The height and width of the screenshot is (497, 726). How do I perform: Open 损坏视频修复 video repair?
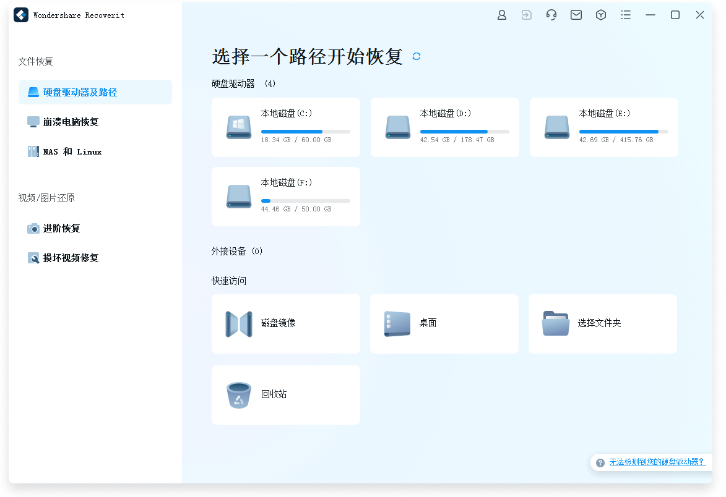70,258
